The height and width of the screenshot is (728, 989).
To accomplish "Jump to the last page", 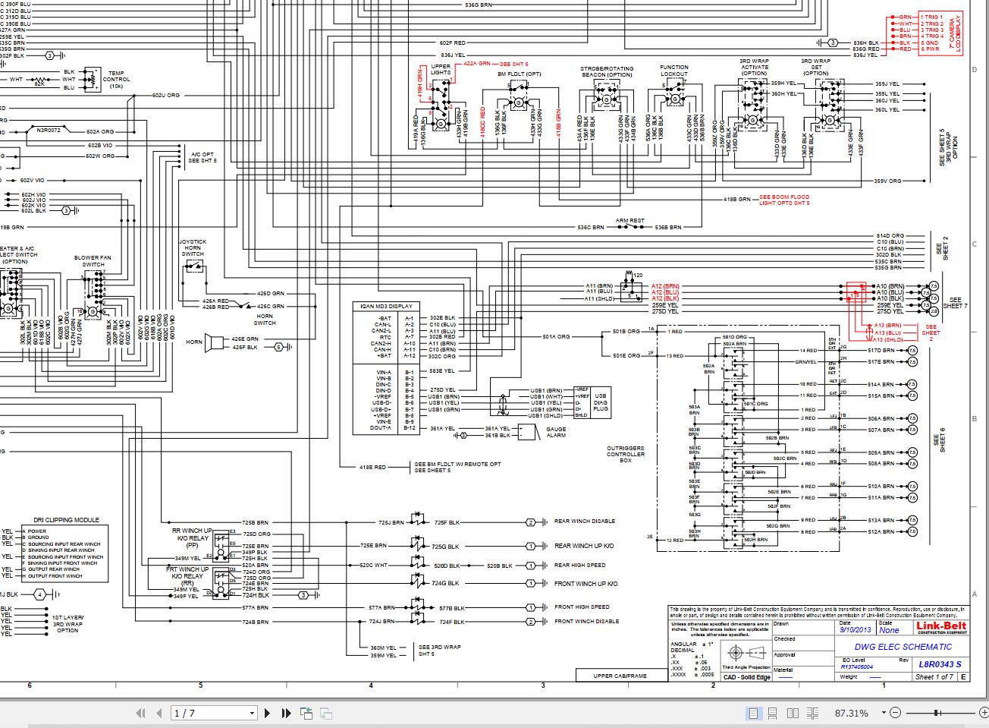I will [285, 713].
